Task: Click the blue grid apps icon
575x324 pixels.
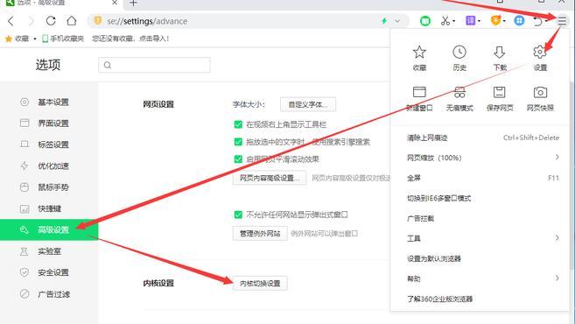Action: tap(519, 20)
